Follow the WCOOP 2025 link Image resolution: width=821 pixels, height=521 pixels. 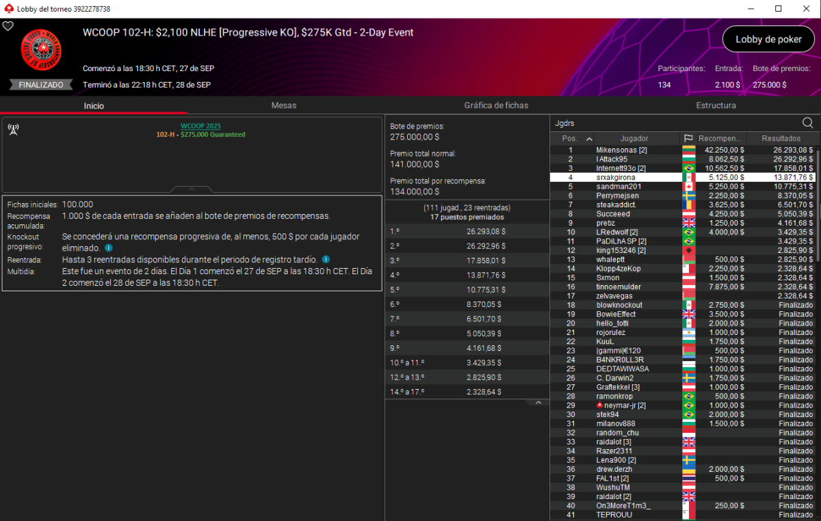coord(200,126)
